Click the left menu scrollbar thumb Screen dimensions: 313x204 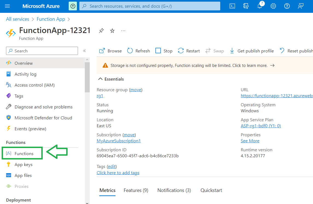87,77
